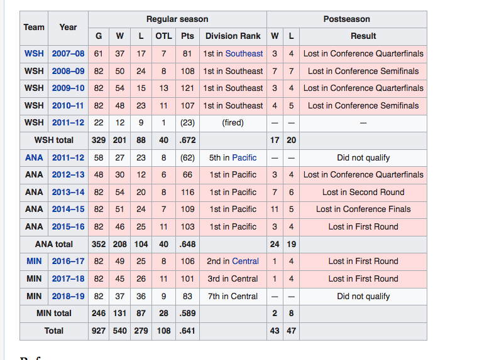
Task: Click 'Lost in First Round' in 2015–16 row
Action: [x=363, y=227]
